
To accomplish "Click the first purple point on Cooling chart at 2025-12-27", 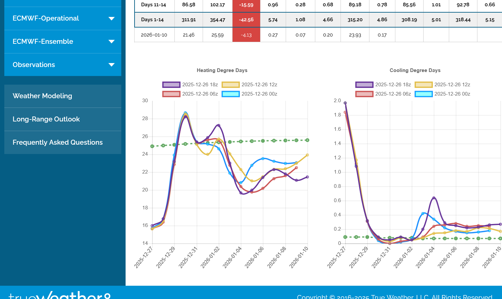I will click(345, 103).
